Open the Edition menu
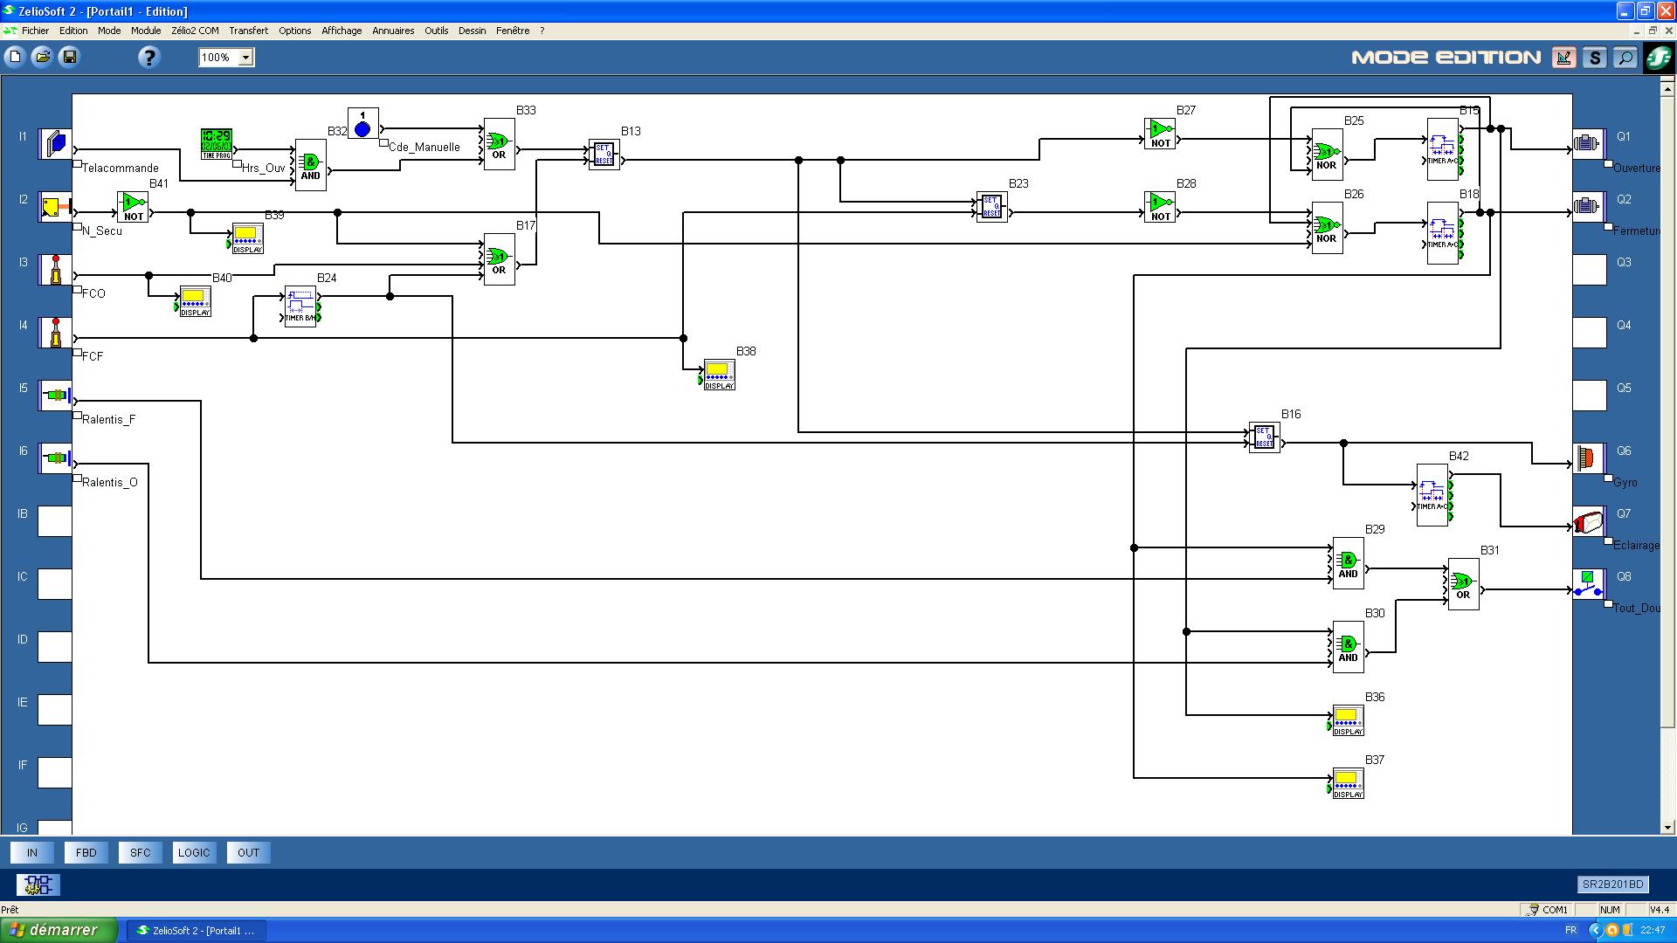Screen dimensions: 1677x943 [x=73, y=31]
